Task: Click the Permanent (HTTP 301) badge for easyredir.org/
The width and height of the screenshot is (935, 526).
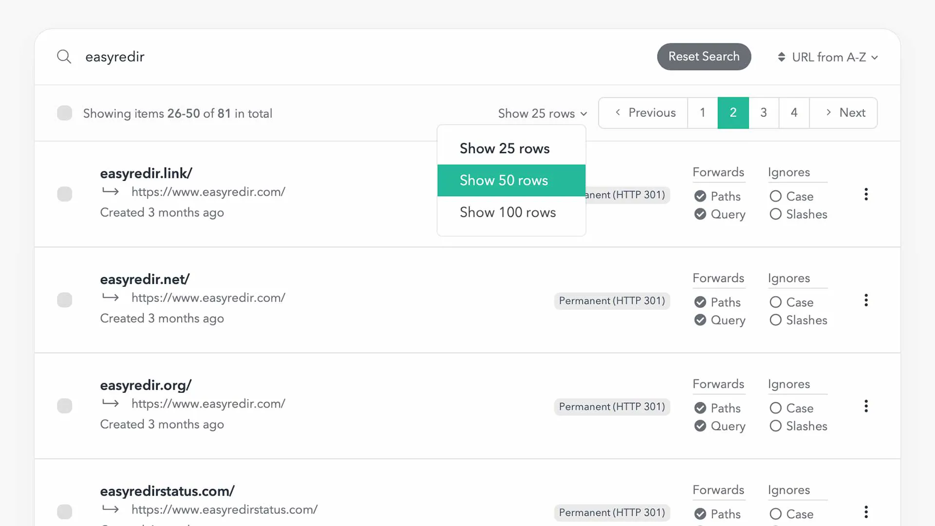Action: click(x=612, y=407)
